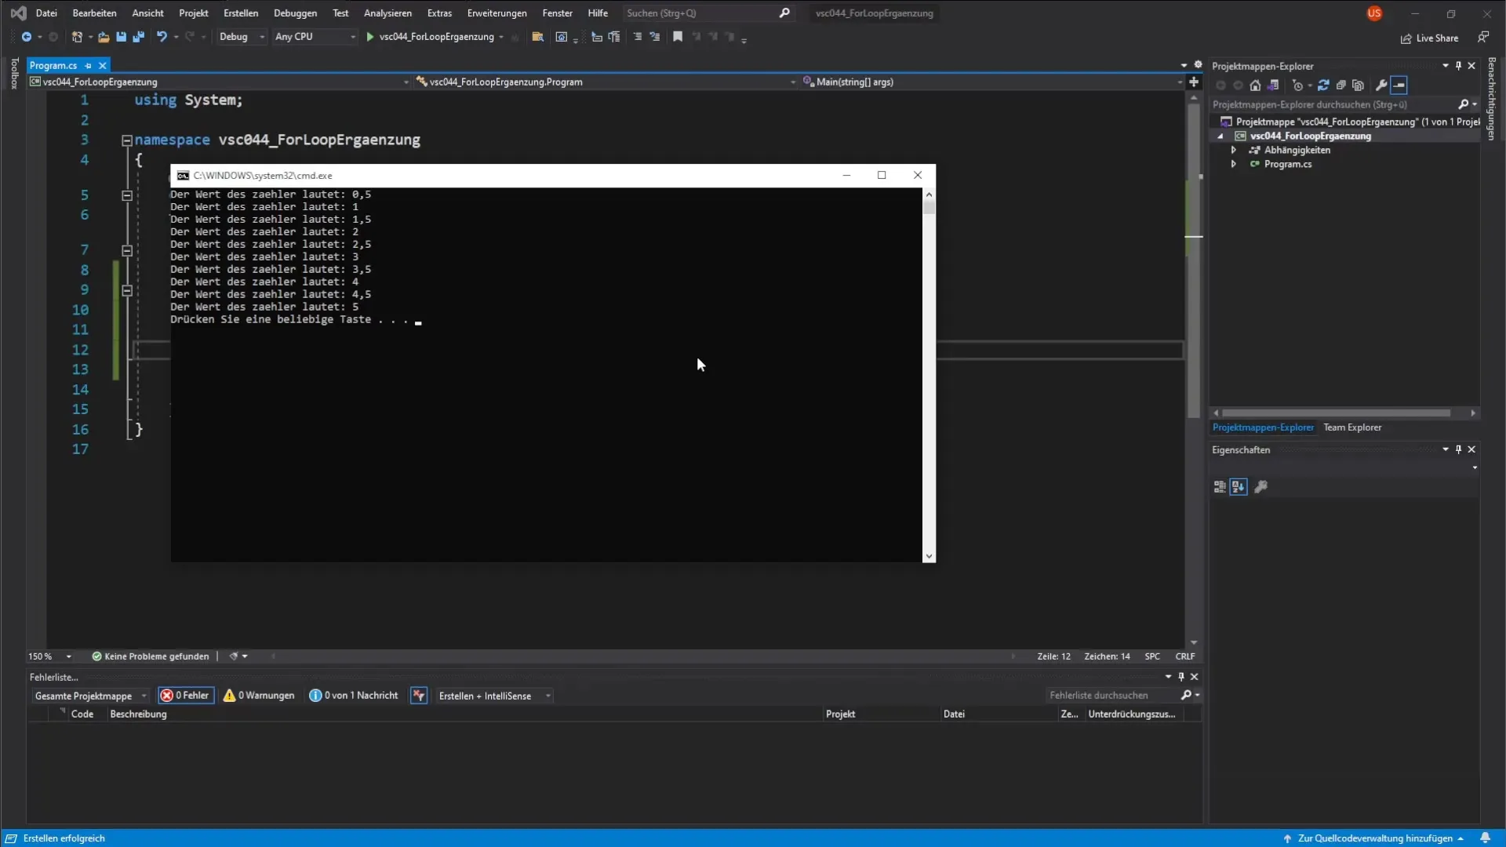Click categorized view icon in Eigenschaften panel
The height and width of the screenshot is (847, 1506).
[1220, 487]
